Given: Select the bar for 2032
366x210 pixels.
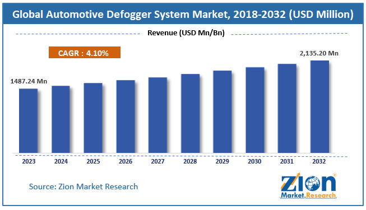Looking at the screenshot, I should click(x=319, y=107).
